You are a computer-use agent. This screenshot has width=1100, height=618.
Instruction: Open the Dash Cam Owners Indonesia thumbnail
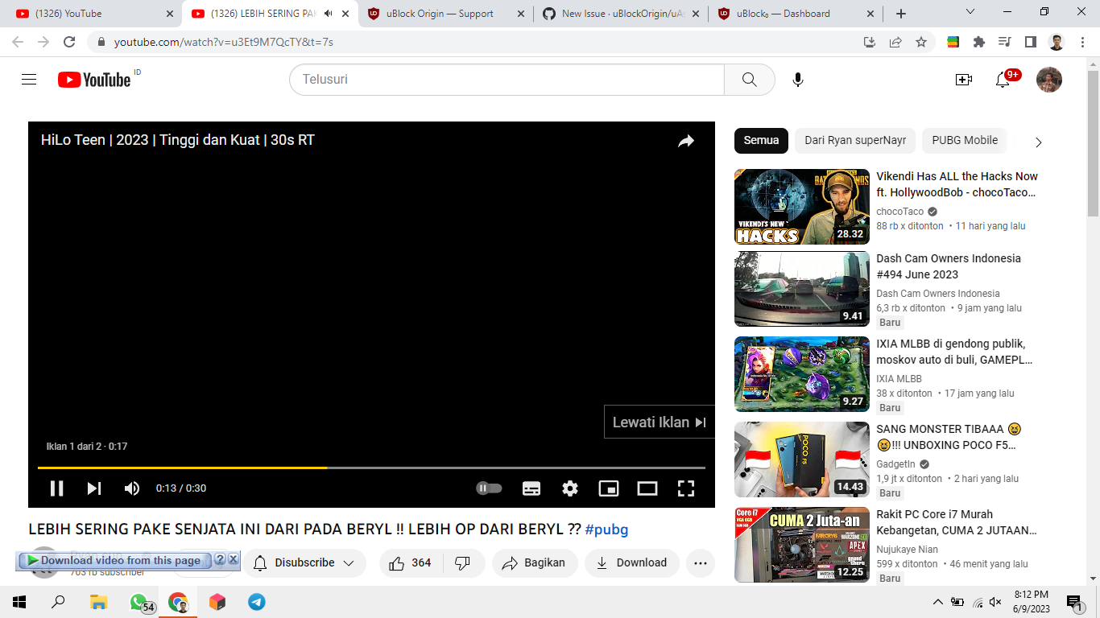(801, 290)
